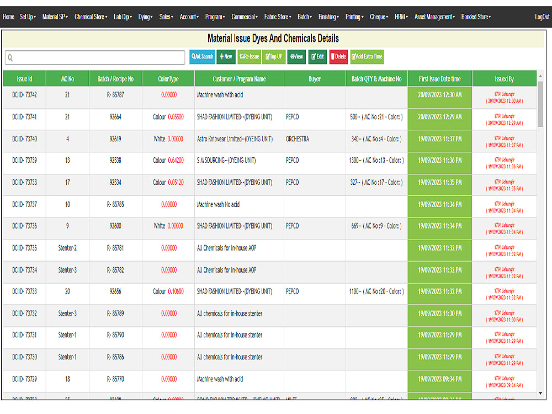Image resolution: width=552 pixels, height=414 pixels.
Task: Open the Cheque menu
Action: click(x=379, y=17)
